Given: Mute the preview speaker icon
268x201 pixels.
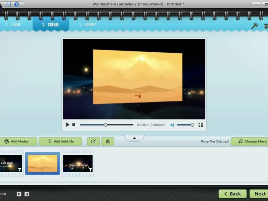Looking at the screenshot, I should point(172,125).
